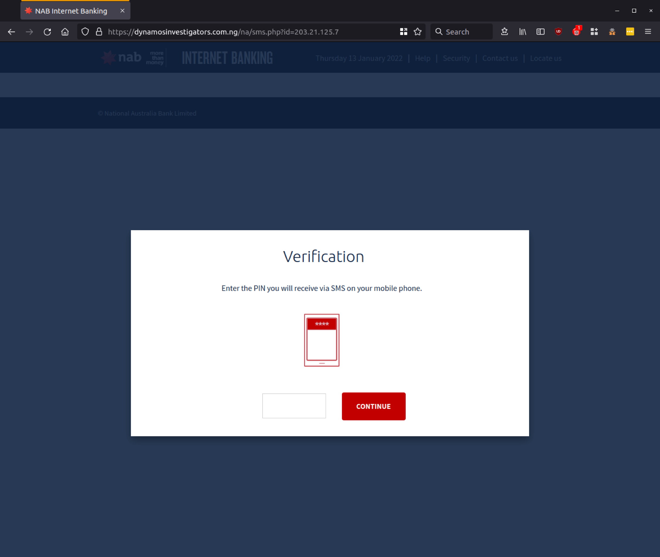Open the uBlock Origin extension
This screenshot has height=557, width=660.
[x=558, y=32]
